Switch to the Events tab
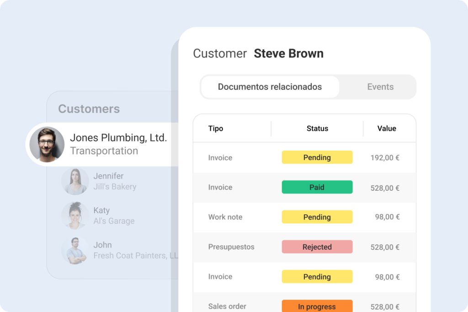Viewport: 468px width, 312px height. click(380, 87)
